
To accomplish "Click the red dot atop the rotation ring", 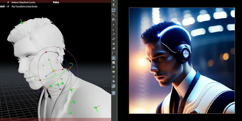I will [46, 52].
